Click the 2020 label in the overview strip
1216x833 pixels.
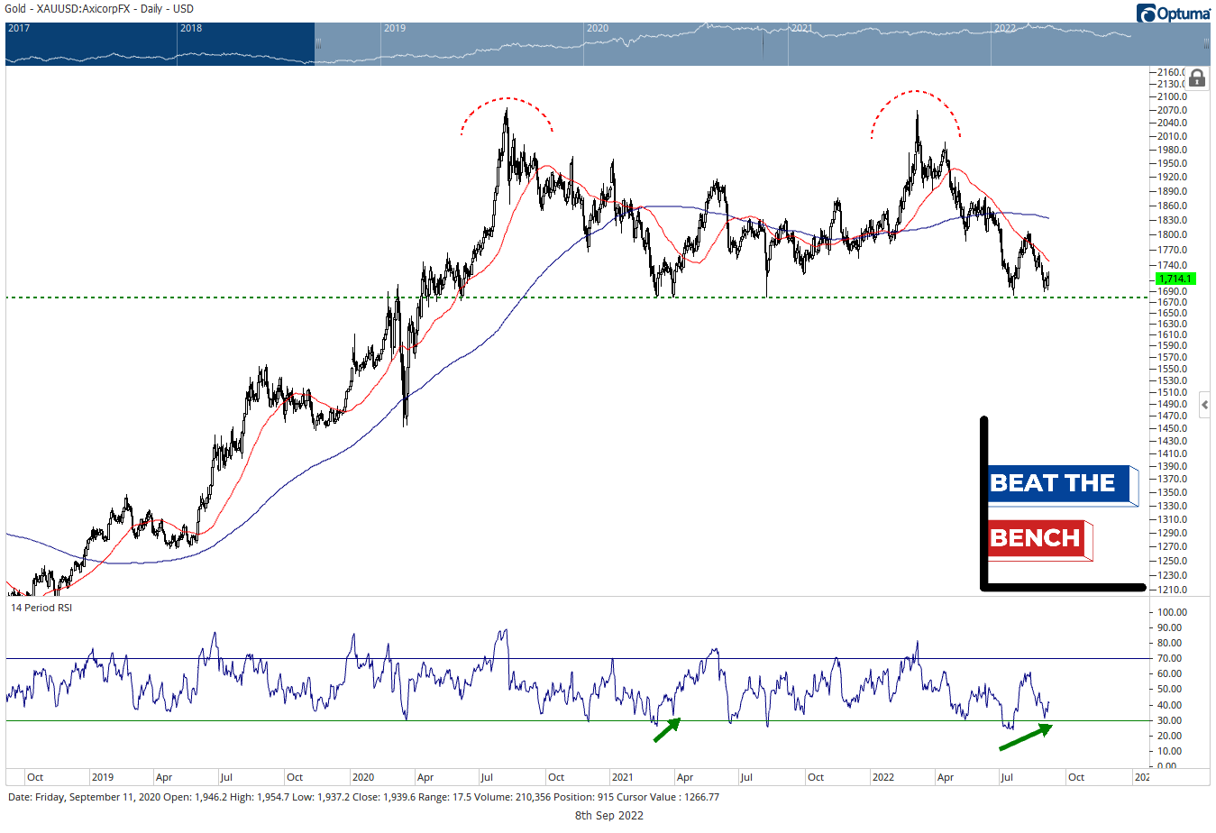(598, 28)
